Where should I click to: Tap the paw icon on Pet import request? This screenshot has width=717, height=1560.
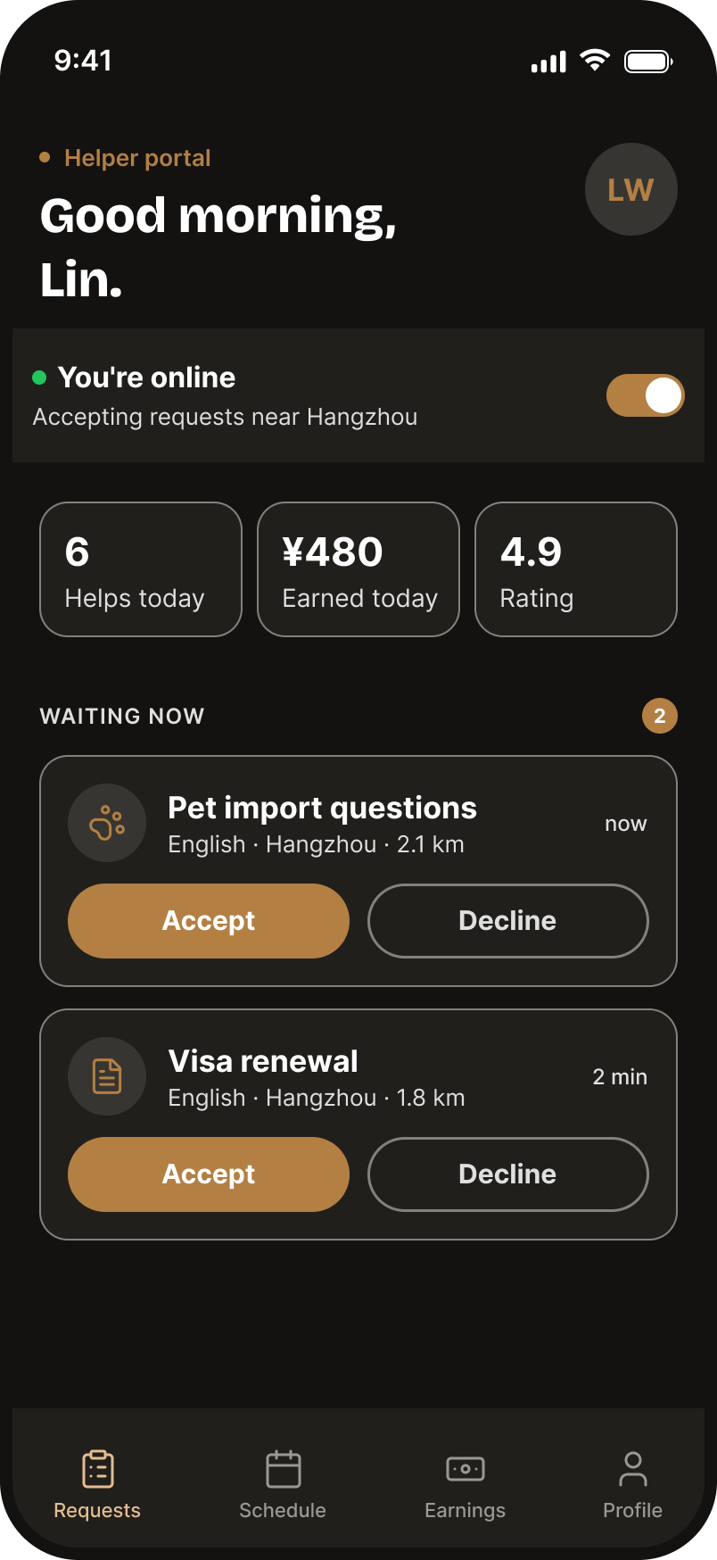(x=107, y=823)
